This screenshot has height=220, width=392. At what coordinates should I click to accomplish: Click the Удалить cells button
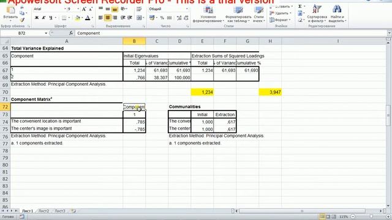tap(281, 13)
